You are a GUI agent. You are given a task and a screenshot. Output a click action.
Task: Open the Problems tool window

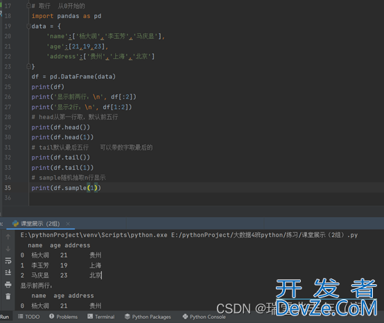pos(64,317)
